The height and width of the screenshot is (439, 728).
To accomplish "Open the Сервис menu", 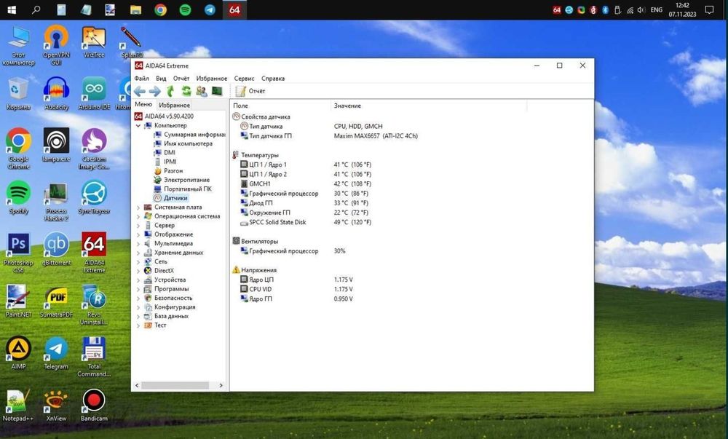I will point(244,78).
